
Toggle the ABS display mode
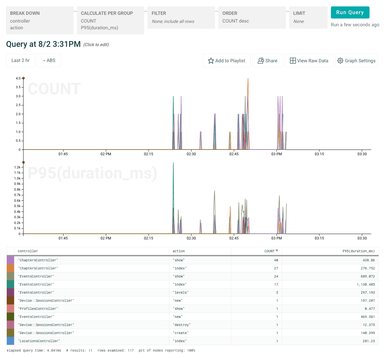click(49, 60)
